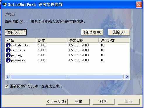Screen dimensions: 144x108
Task: Toggle 重新阅读许可文件 checkbox
Action: coord(7,86)
